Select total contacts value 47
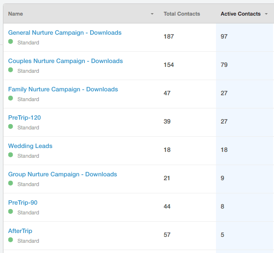The height and width of the screenshot is (253, 274). (x=167, y=93)
